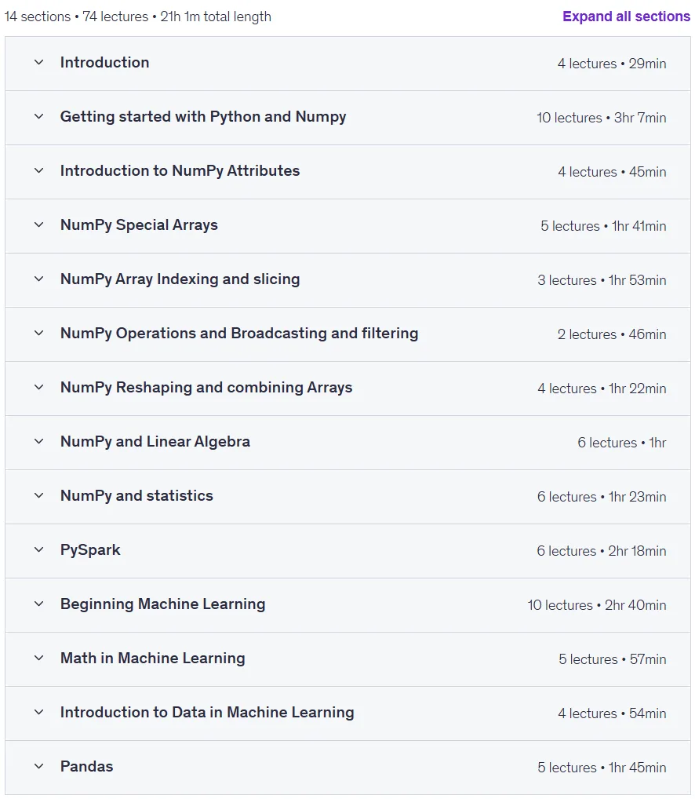The height and width of the screenshot is (799, 695).
Task: Expand chevron for Introduction to NumPy Attributes
Action: click(x=38, y=170)
